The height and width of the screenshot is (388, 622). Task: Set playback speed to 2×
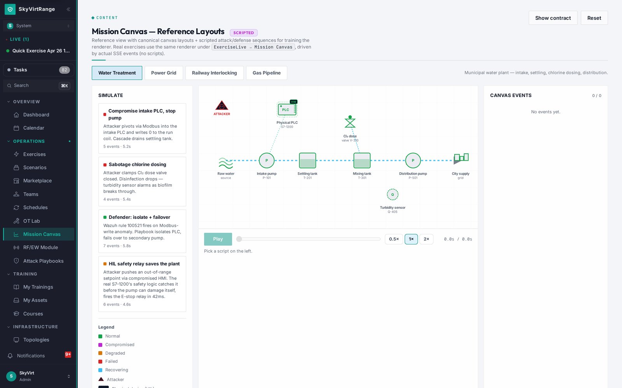426,239
